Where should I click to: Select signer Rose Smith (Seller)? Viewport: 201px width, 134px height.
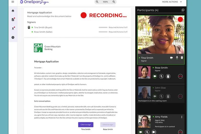[x=43, y=32]
